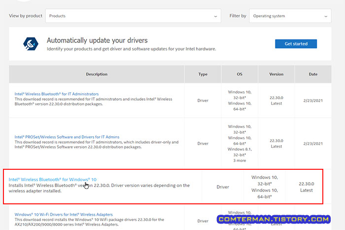Open Windows 10 Wi-Fi Drivers for Intel Adapters link
Viewport: 345px width, 230px height.
pyautogui.click(x=64, y=214)
